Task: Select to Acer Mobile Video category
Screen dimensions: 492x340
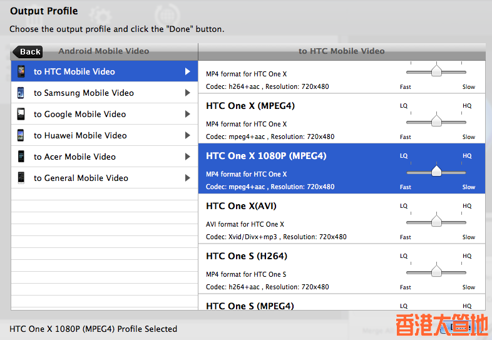Action: tap(105, 157)
